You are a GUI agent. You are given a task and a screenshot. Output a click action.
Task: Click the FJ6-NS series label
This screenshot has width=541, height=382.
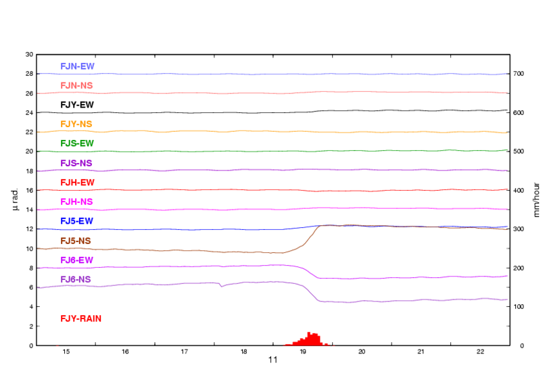point(76,279)
